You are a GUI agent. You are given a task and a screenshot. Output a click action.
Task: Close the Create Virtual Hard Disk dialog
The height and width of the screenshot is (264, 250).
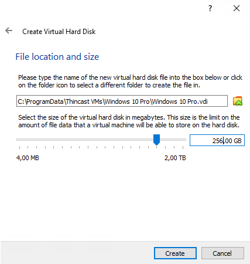(237, 8)
